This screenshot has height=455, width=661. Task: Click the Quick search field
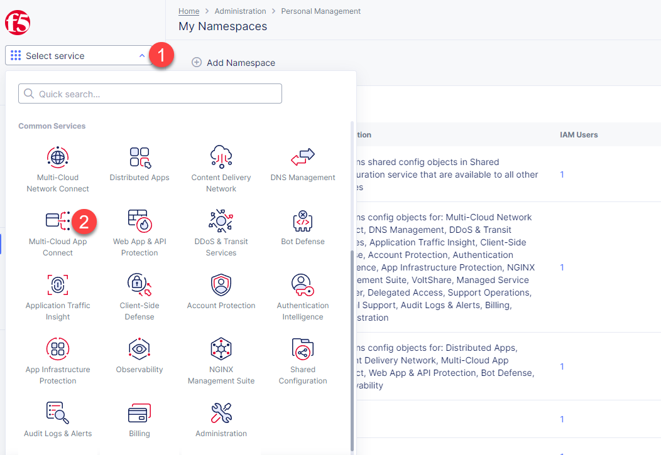pos(150,94)
